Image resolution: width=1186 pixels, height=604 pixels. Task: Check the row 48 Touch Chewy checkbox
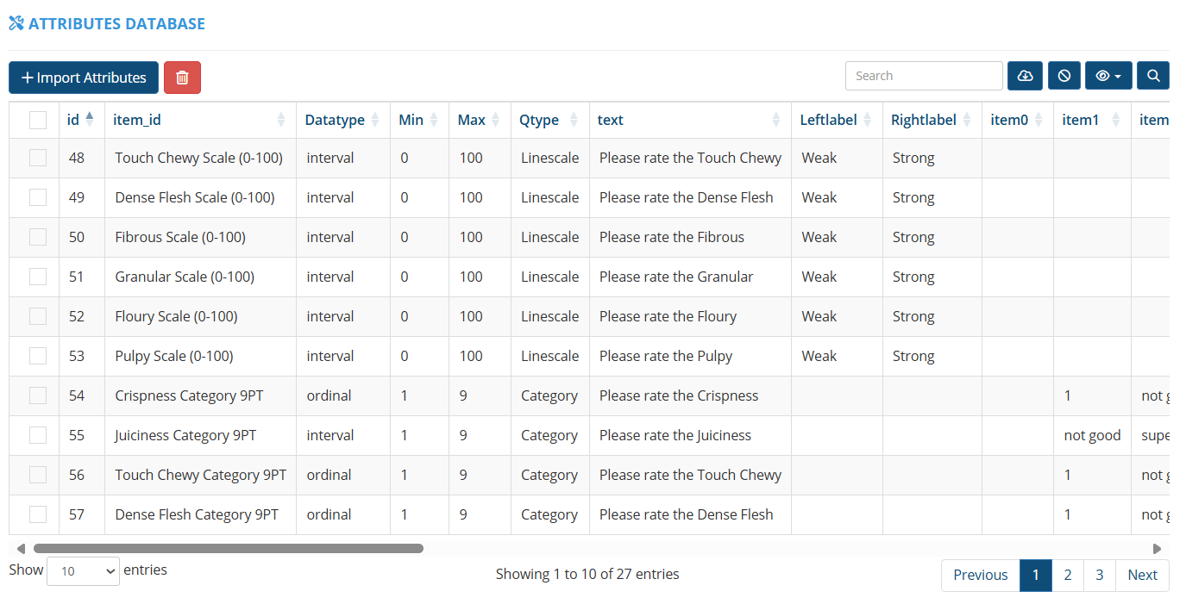(38, 158)
